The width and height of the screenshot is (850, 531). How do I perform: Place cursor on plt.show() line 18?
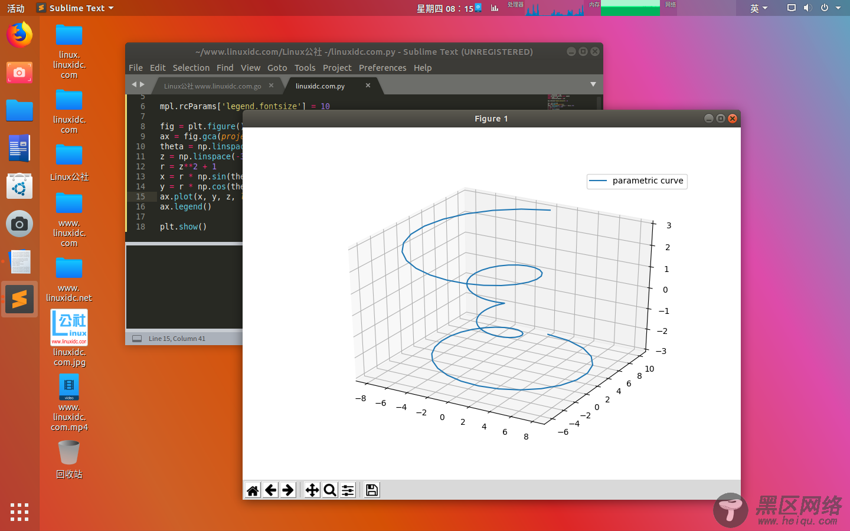point(183,227)
